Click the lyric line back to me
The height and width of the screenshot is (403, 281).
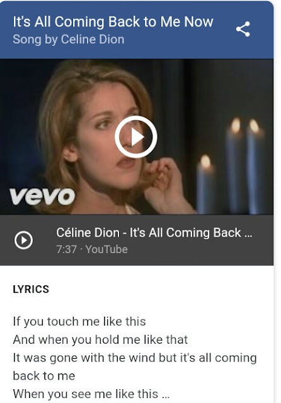(44, 376)
